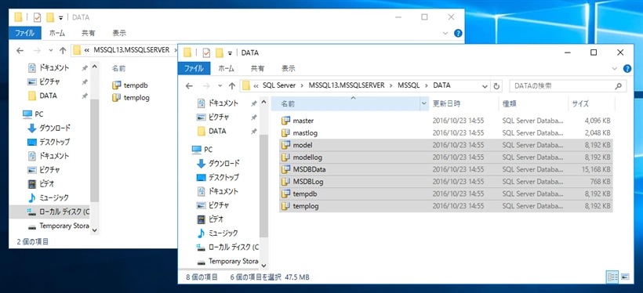This screenshot has width=643, height=293.
Task: Open pinned DATA folder in back window sidebar
Action: 42,96
